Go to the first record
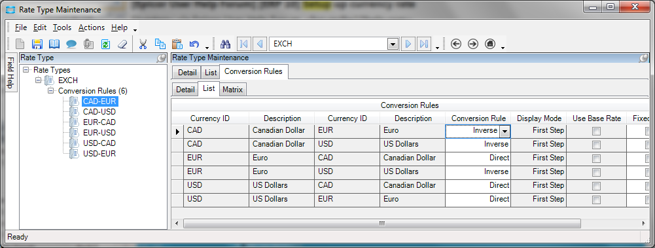This screenshot has width=655, height=248. click(244, 44)
